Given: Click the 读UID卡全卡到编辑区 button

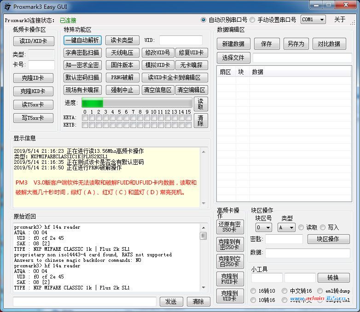Looking at the screenshot, I should [175, 77].
